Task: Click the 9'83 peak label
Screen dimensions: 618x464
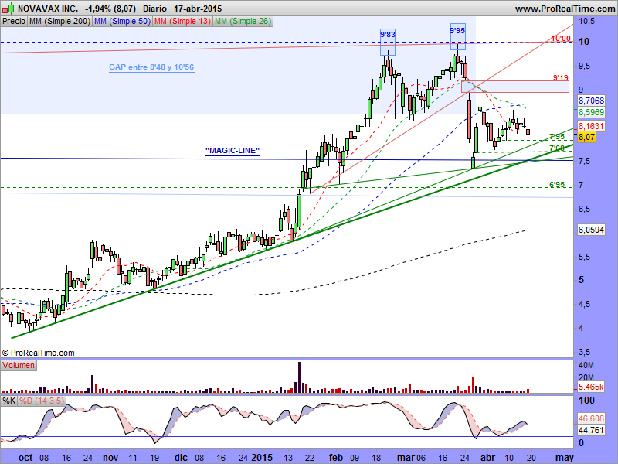Action: [x=388, y=35]
